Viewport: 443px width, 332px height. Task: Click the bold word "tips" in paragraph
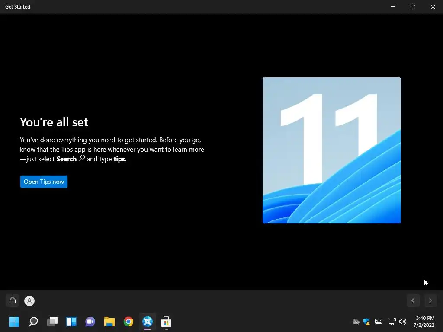(119, 159)
